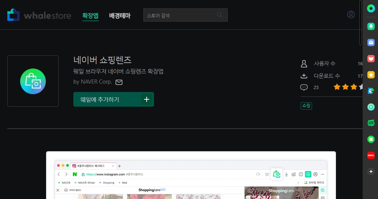
Task: Click the 웨일에 추가하기 button
Action: 114,99
